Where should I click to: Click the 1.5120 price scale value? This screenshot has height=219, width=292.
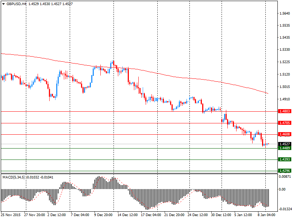pyautogui.click(x=285, y=74)
